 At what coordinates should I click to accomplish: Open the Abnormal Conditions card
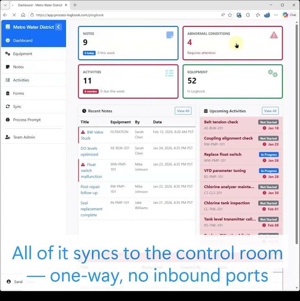[233, 43]
